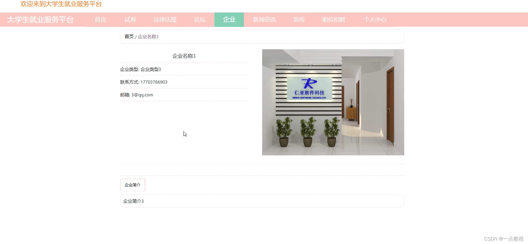Open the 新闻资讯 menu item
The height and width of the screenshot is (244, 528).
pos(264,20)
